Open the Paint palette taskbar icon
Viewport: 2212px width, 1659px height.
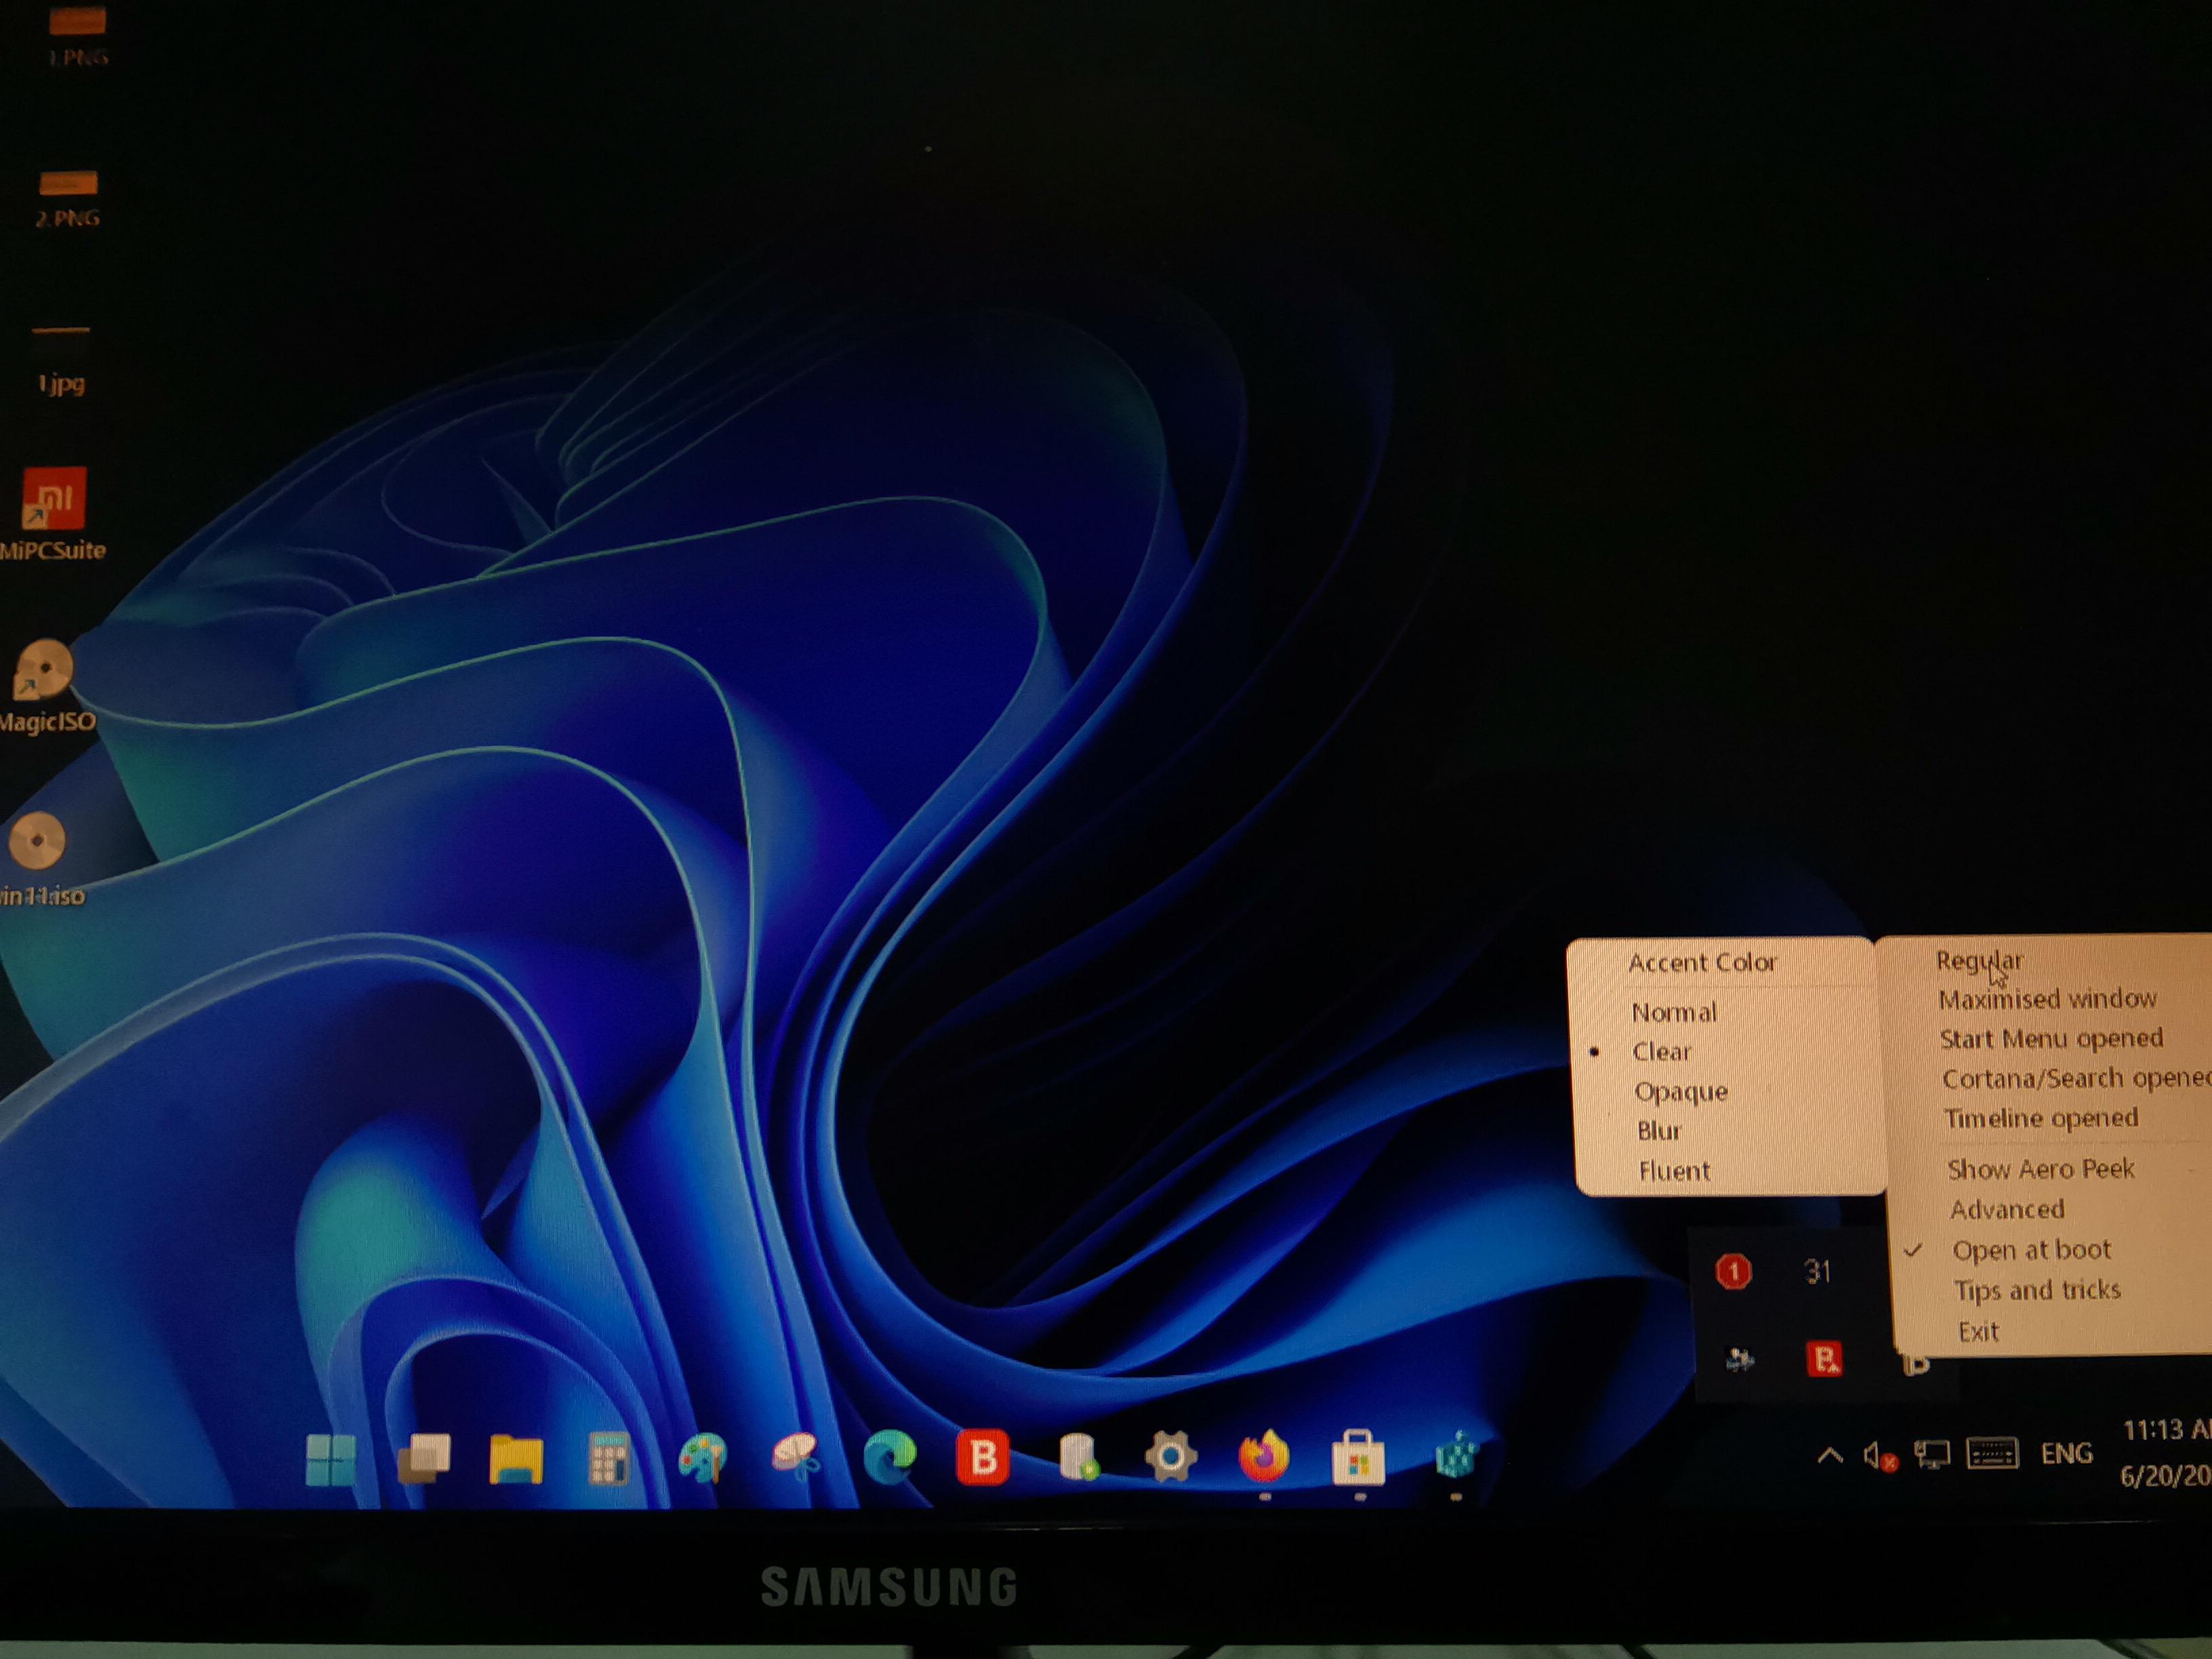coord(702,1458)
